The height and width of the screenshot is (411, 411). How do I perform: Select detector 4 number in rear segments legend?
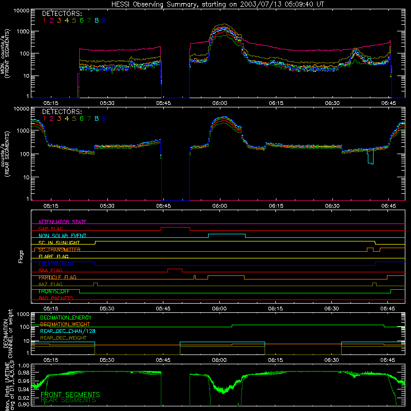67,119
